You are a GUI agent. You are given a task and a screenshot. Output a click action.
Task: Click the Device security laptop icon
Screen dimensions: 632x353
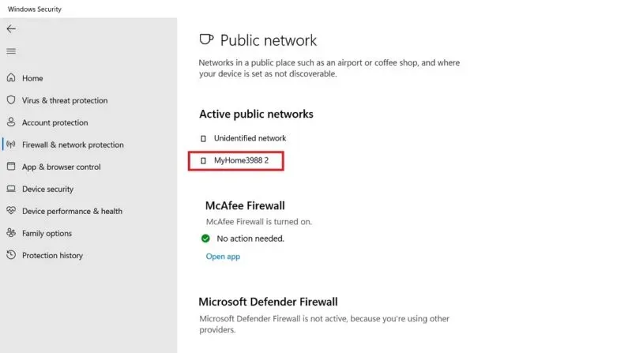(11, 189)
